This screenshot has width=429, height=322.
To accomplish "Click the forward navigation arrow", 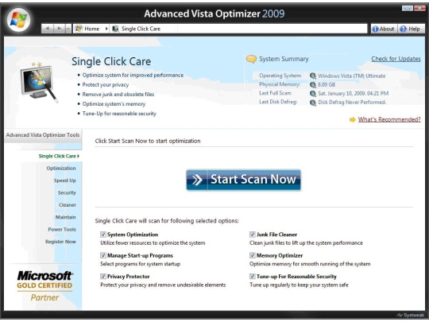I will click(x=59, y=29).
